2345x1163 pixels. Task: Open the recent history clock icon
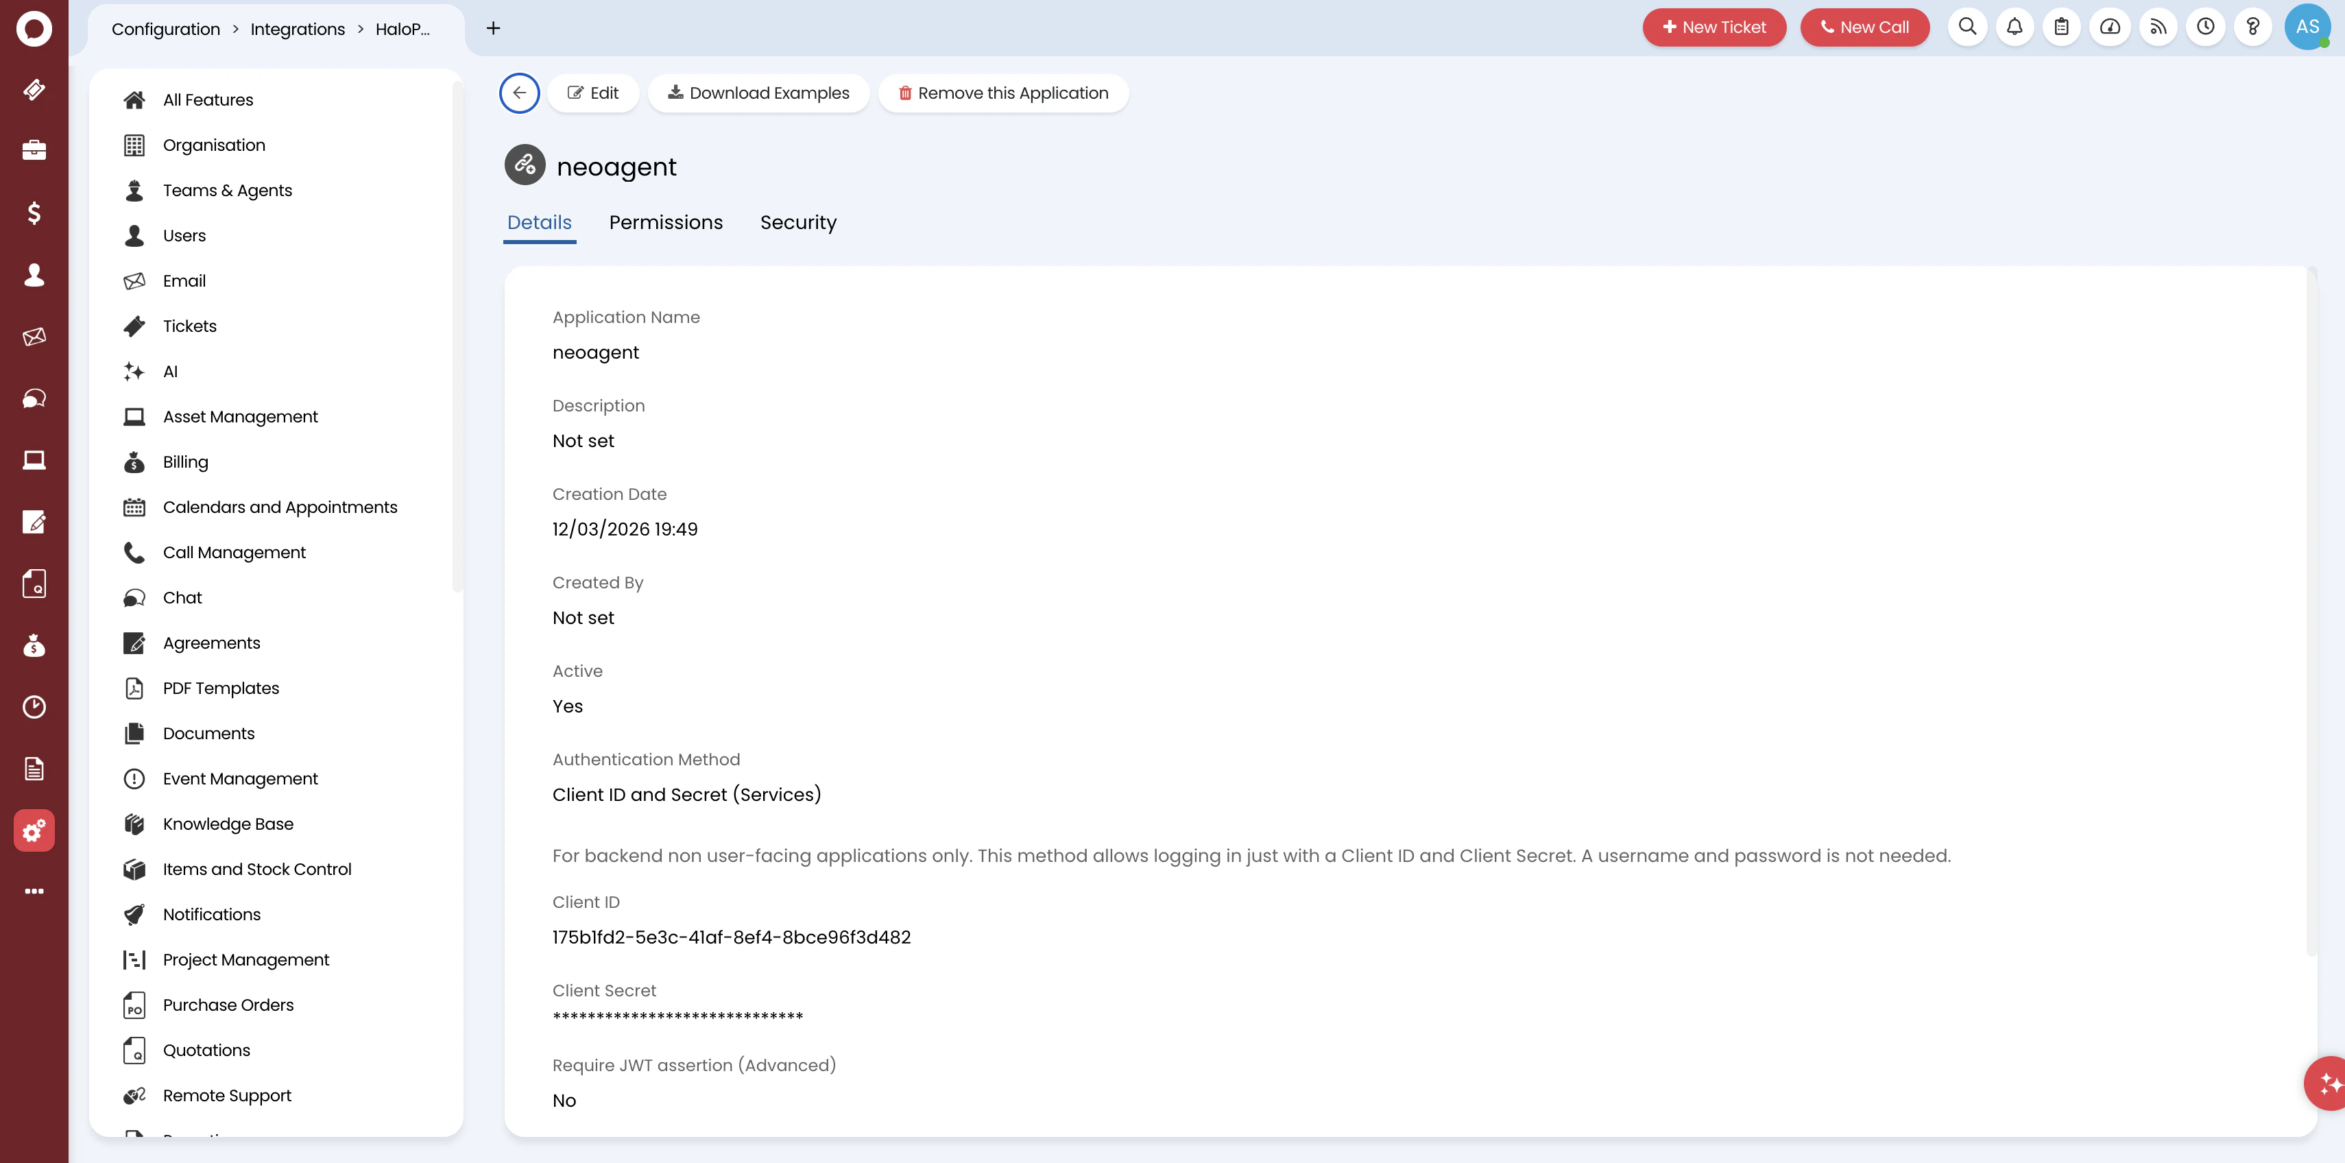tap(2205, 27)
